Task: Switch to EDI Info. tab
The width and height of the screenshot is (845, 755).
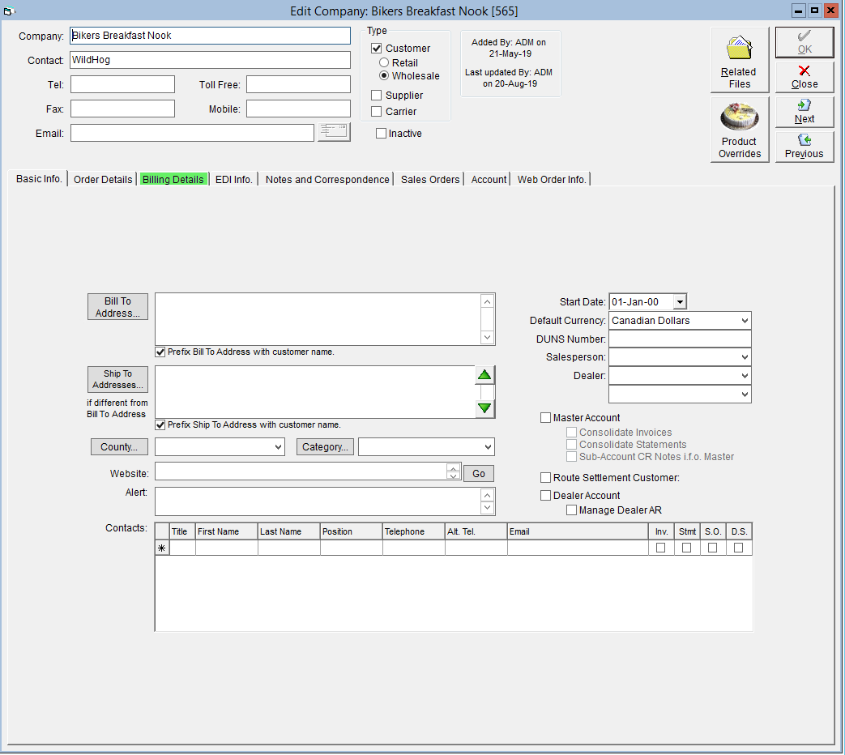Action: point(234,180)
